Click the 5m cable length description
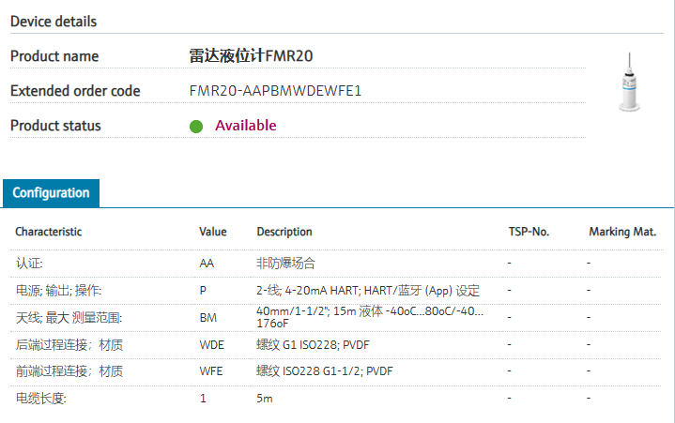The image size is (675, 423). coord(265,399)
